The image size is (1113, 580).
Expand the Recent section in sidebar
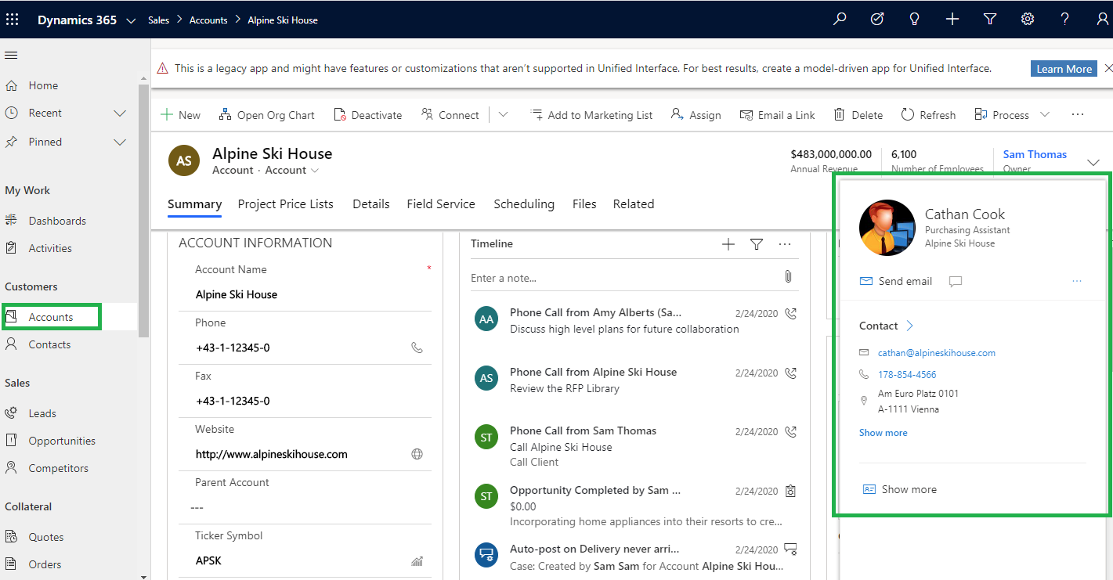point(120,113)
